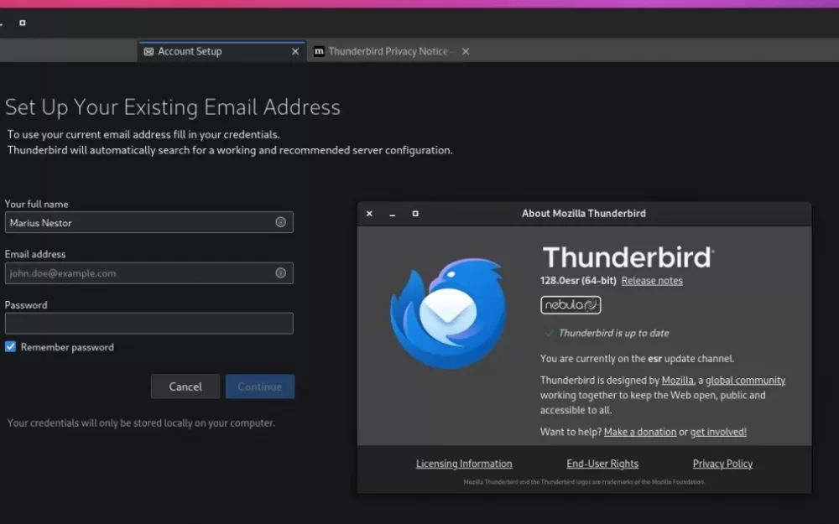Open the Release notes link
The width and height of the screenshot is (839, 524).
[x=652, y=281]
